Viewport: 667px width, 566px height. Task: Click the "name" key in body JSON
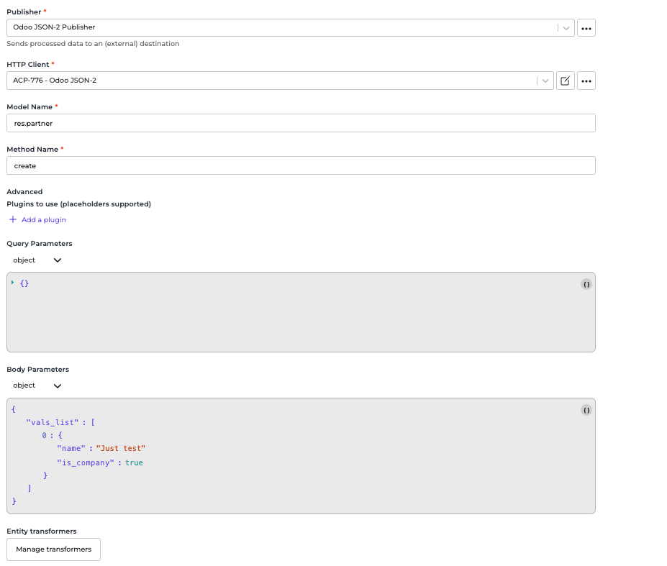71,449
